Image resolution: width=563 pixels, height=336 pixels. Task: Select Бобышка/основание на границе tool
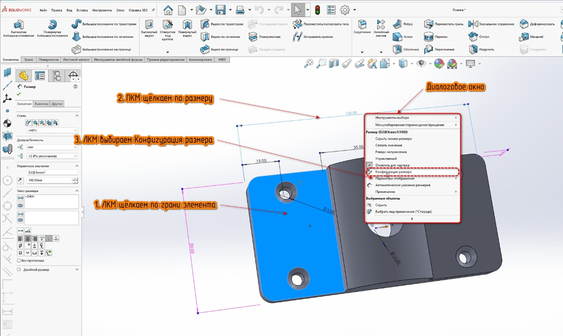[101, 50]
